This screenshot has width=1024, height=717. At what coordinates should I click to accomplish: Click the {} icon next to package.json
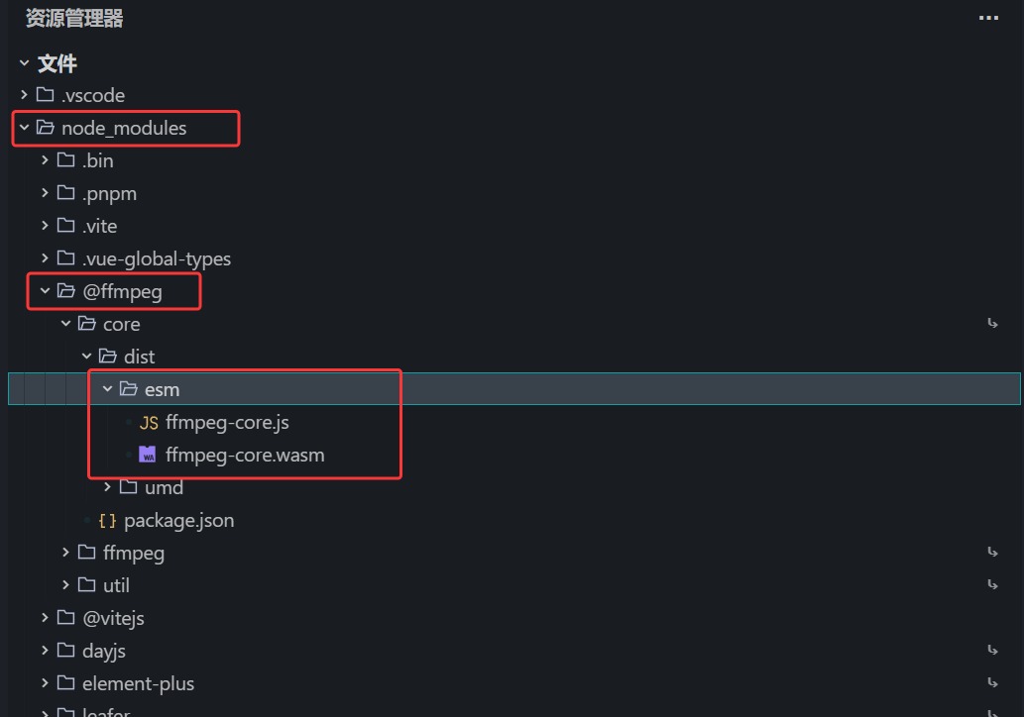tap(108, 520)
